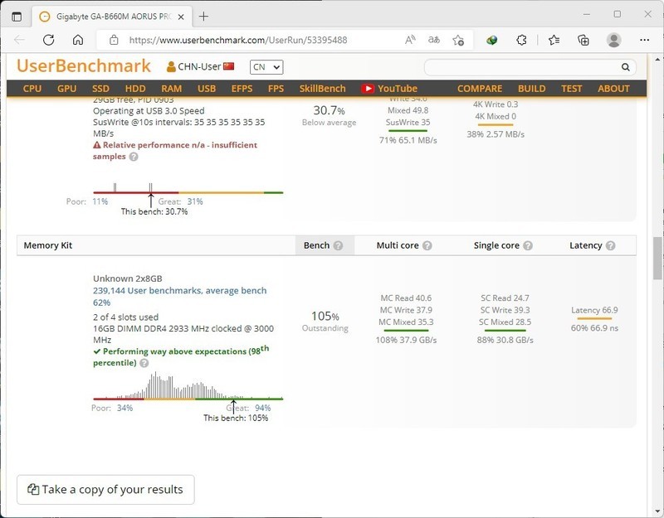Image resolution: width=664 pixels, height=518 pixels.
Task: Click the help icon beside Multi core
Action: point(427,246)
